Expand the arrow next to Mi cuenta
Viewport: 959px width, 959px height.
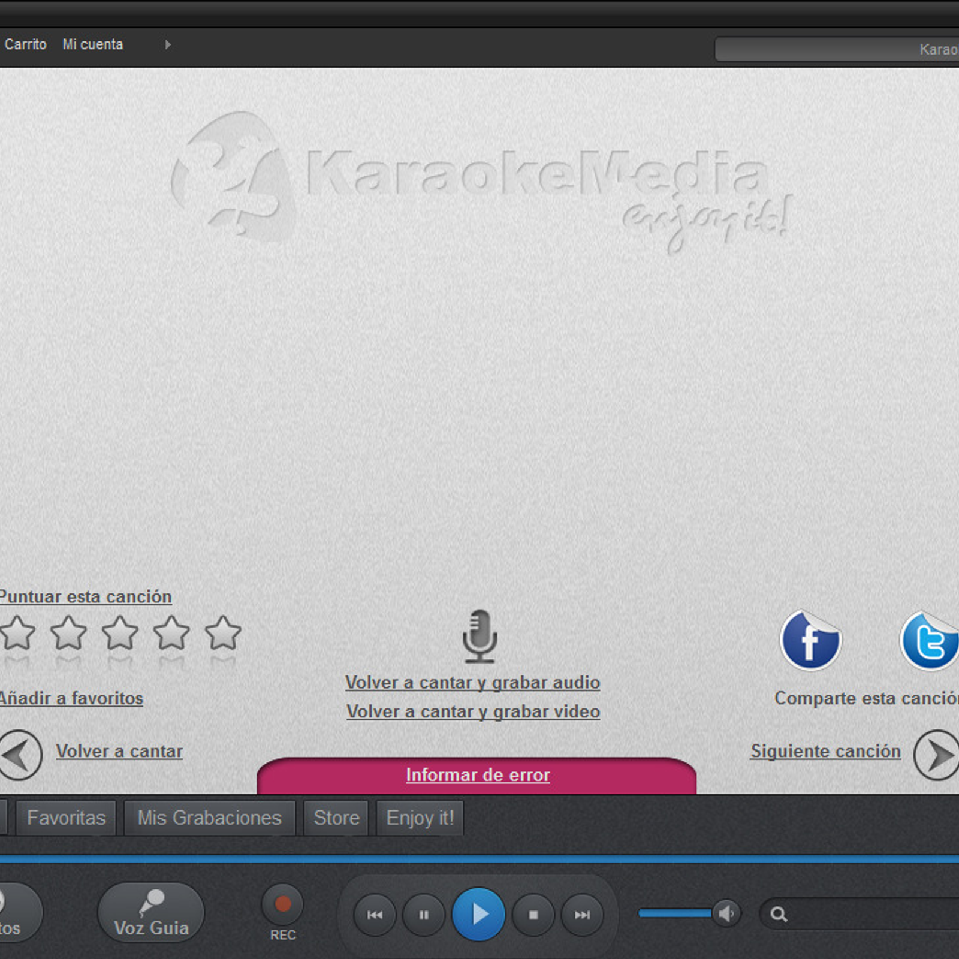168,44
